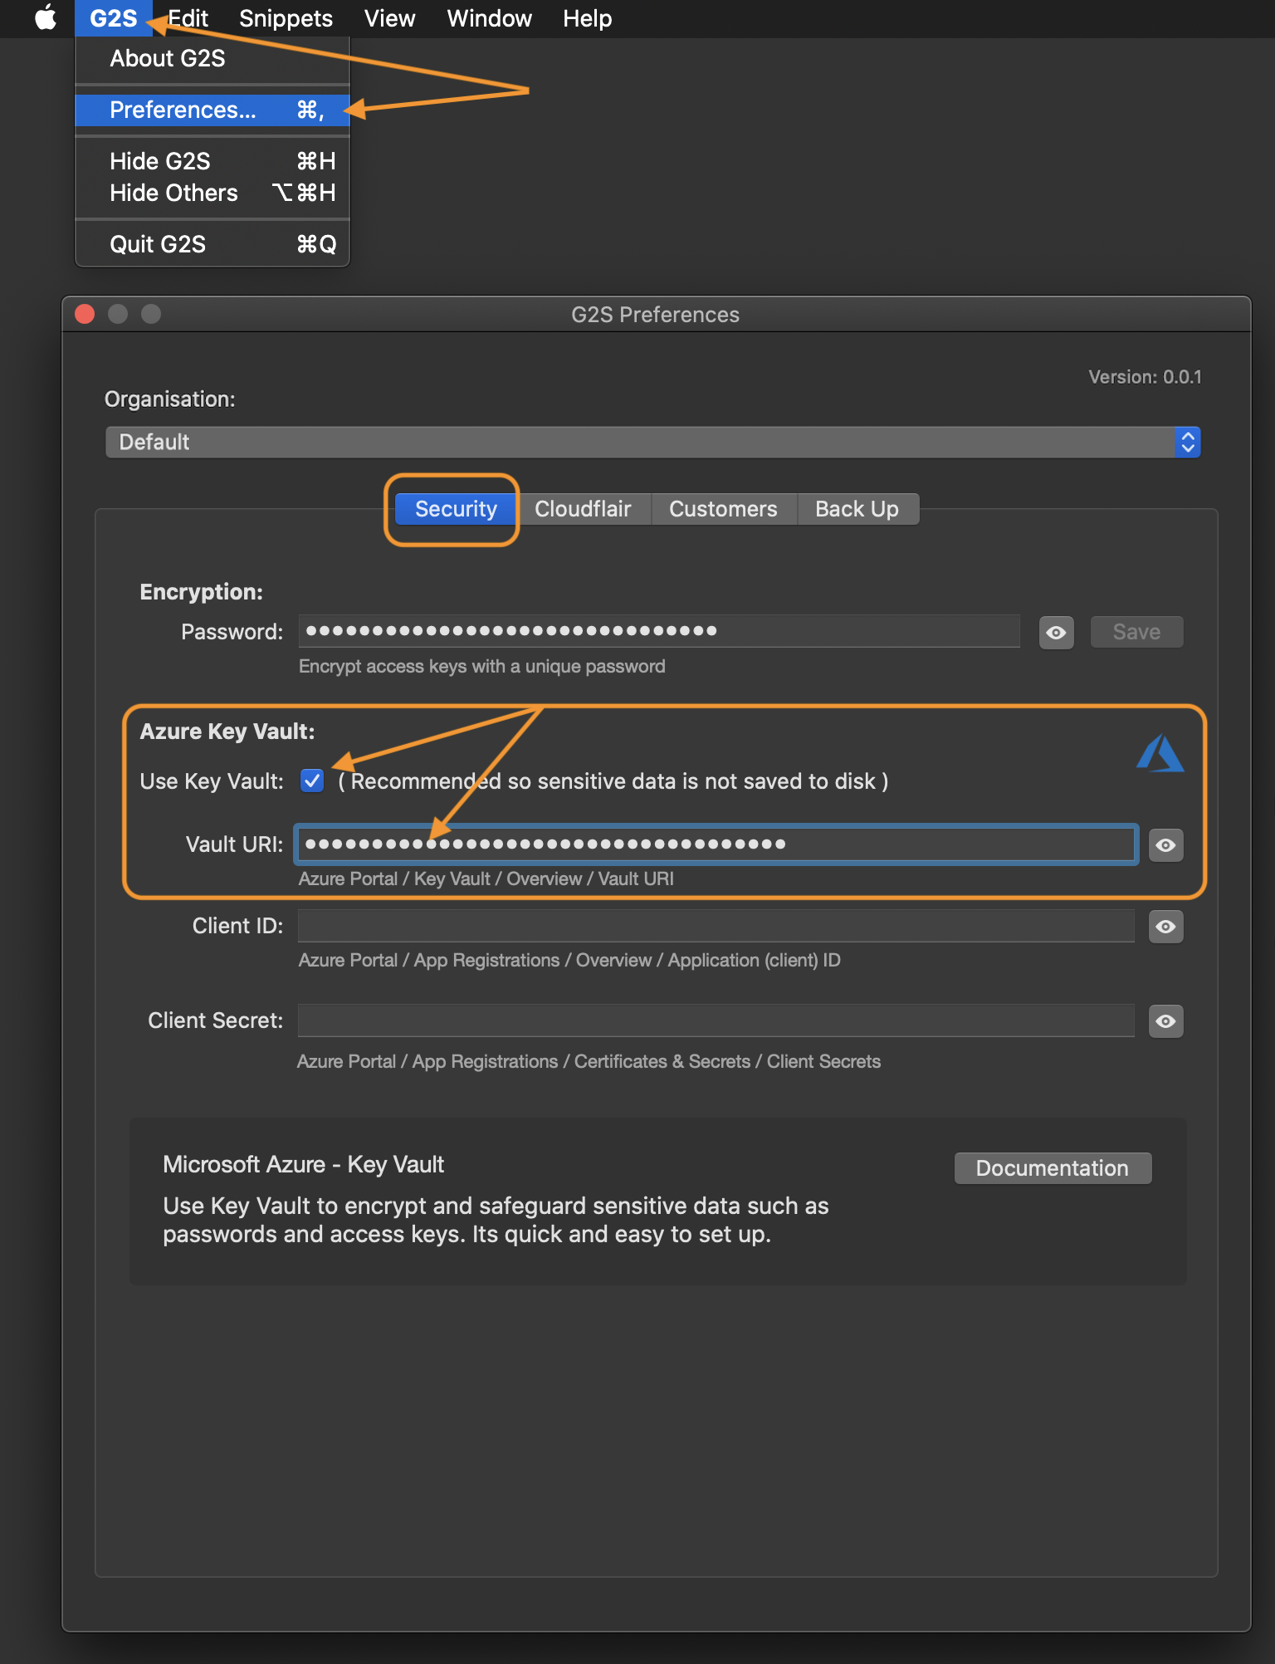Click the Save password button

(x=1136, y=632)
